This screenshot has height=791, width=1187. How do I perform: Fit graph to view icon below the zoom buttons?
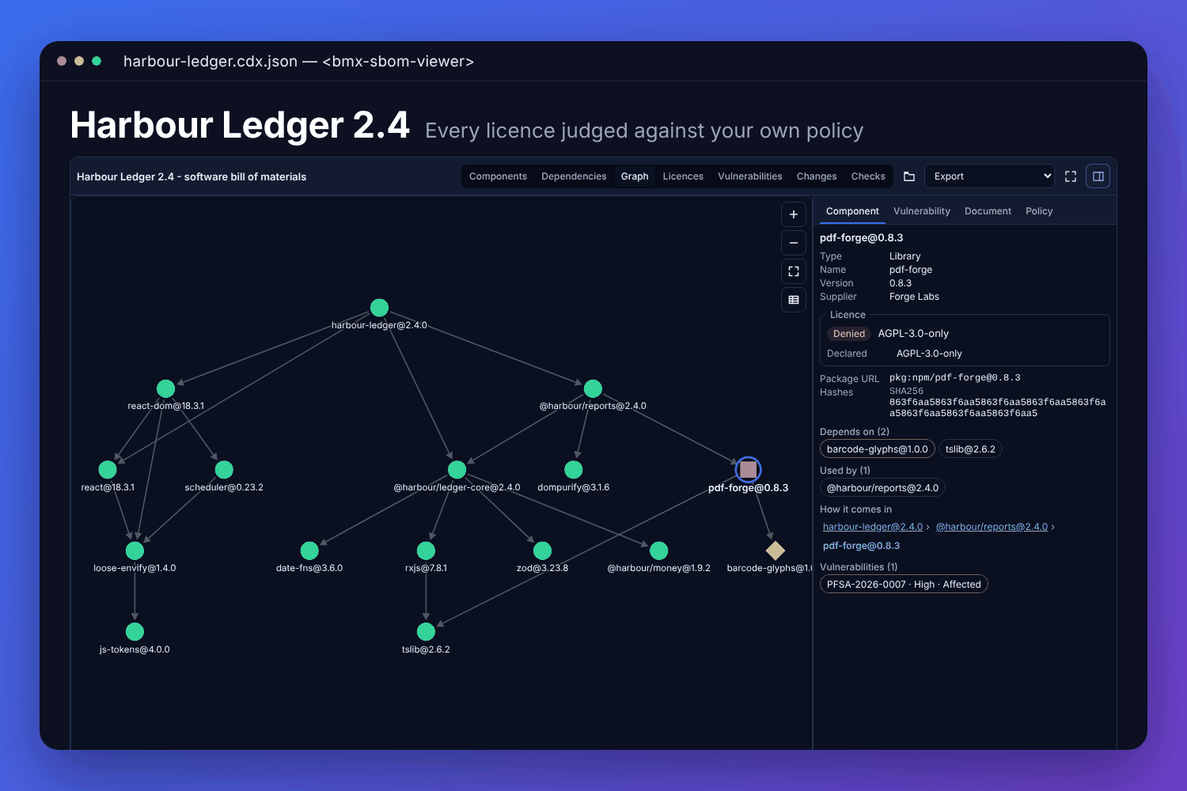[x=794, y=271]
